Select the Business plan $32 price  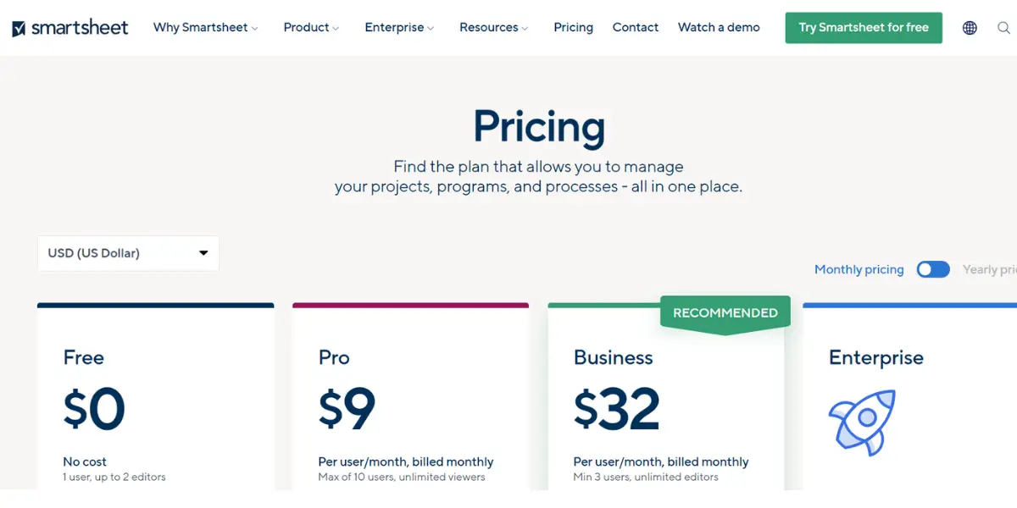click(616, 410)
